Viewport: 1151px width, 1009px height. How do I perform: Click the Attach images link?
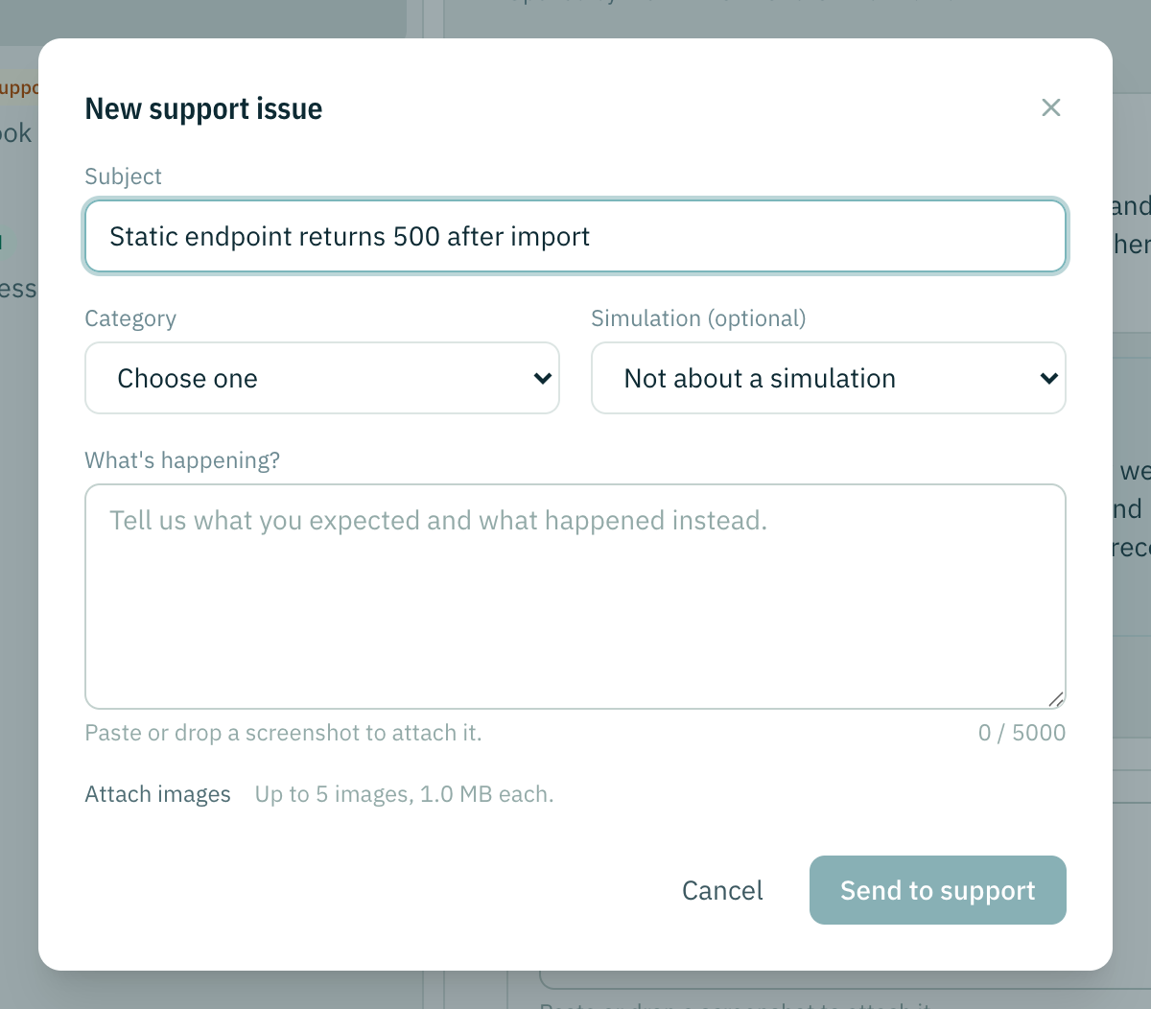pos(158,794)
